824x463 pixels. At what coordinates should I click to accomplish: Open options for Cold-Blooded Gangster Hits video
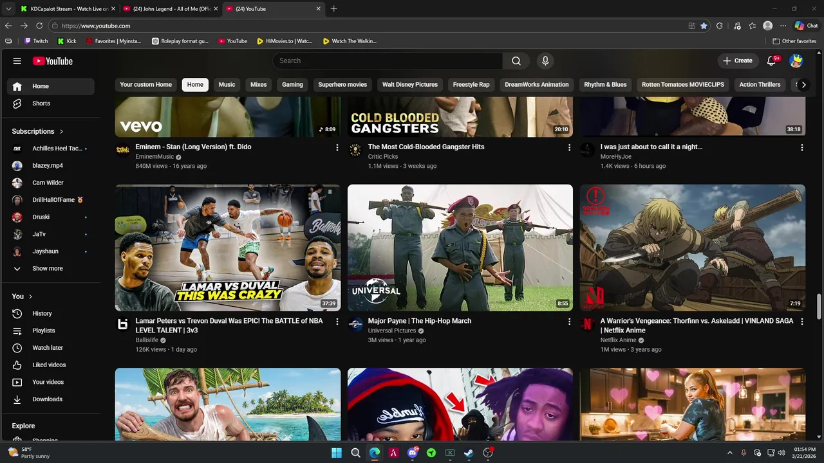[x=569, y=147]
